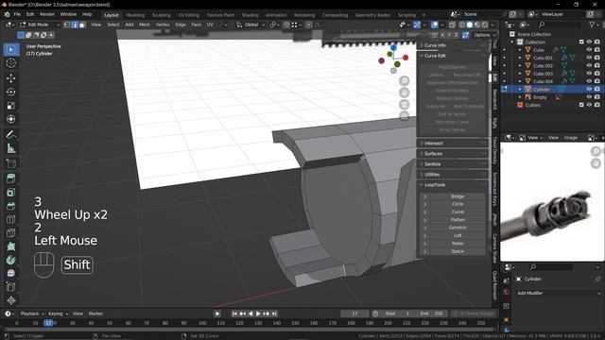Select the Inset Faces tool
Screen dimensions: 605x340
tap(10, 192)
